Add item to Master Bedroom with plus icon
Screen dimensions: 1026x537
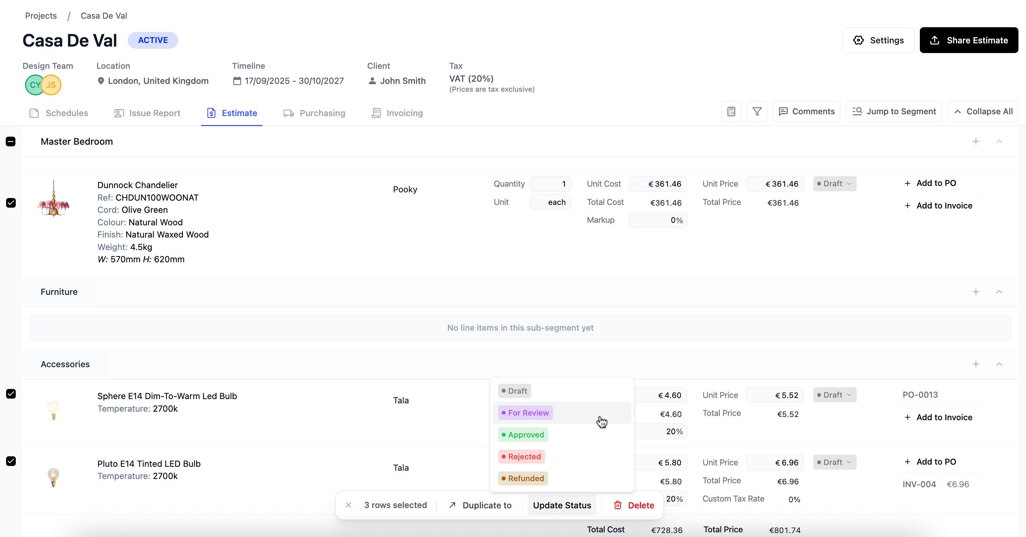click(976, 142)
